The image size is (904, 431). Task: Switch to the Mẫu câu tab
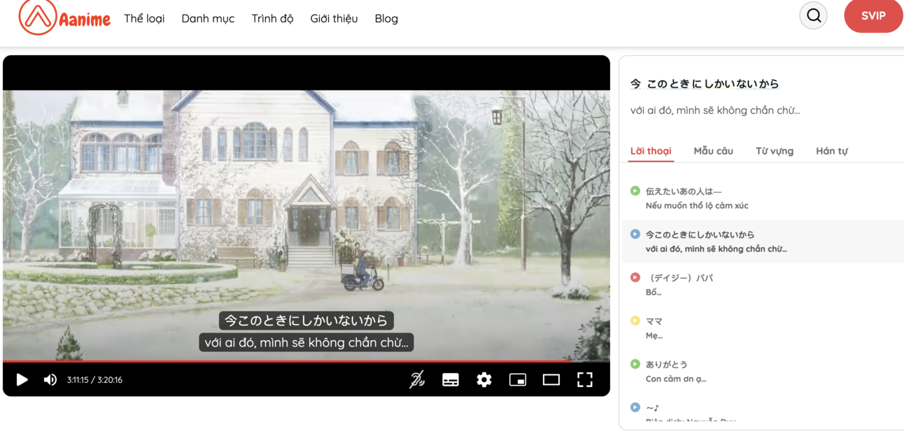click(713, 151)
